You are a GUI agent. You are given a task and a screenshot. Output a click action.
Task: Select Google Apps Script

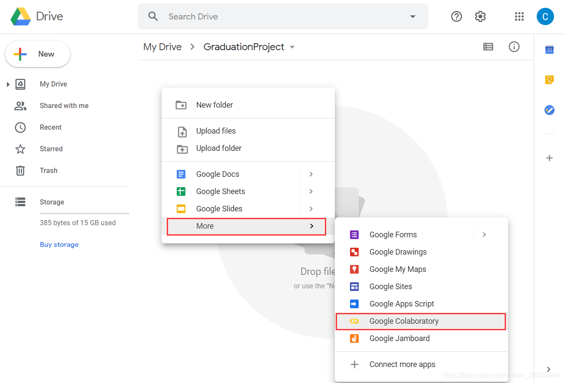pos(421,304)
